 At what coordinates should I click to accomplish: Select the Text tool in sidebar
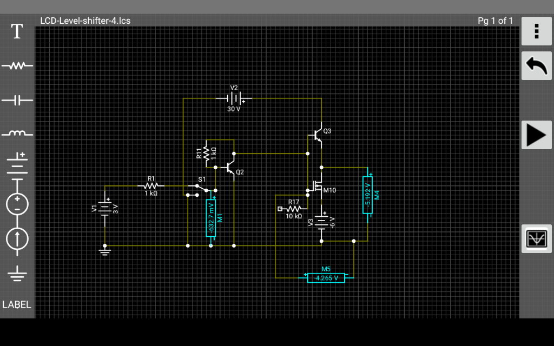coord(17,31)
